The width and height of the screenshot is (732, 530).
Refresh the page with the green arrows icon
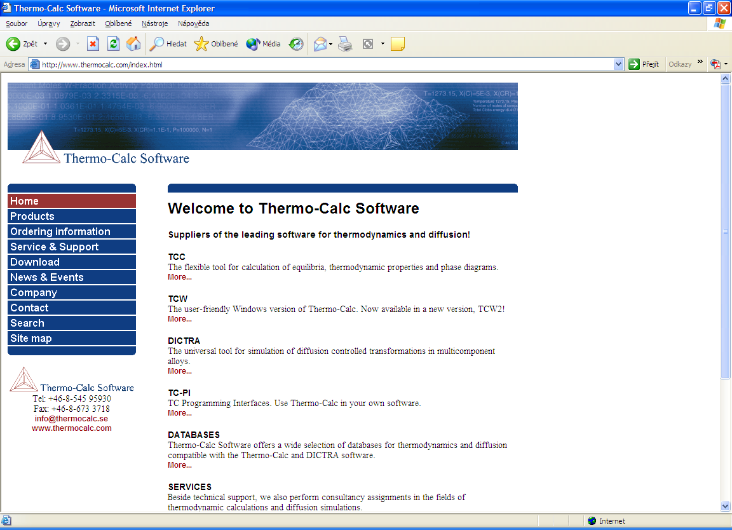click(x=113, y=44)
